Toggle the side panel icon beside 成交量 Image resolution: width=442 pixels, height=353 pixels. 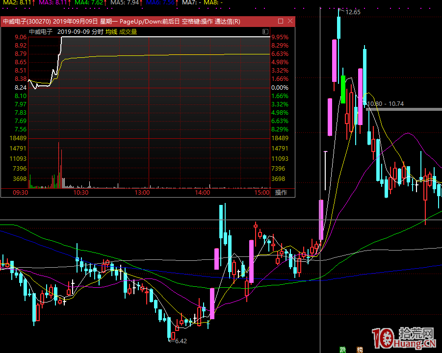point(265,31)
